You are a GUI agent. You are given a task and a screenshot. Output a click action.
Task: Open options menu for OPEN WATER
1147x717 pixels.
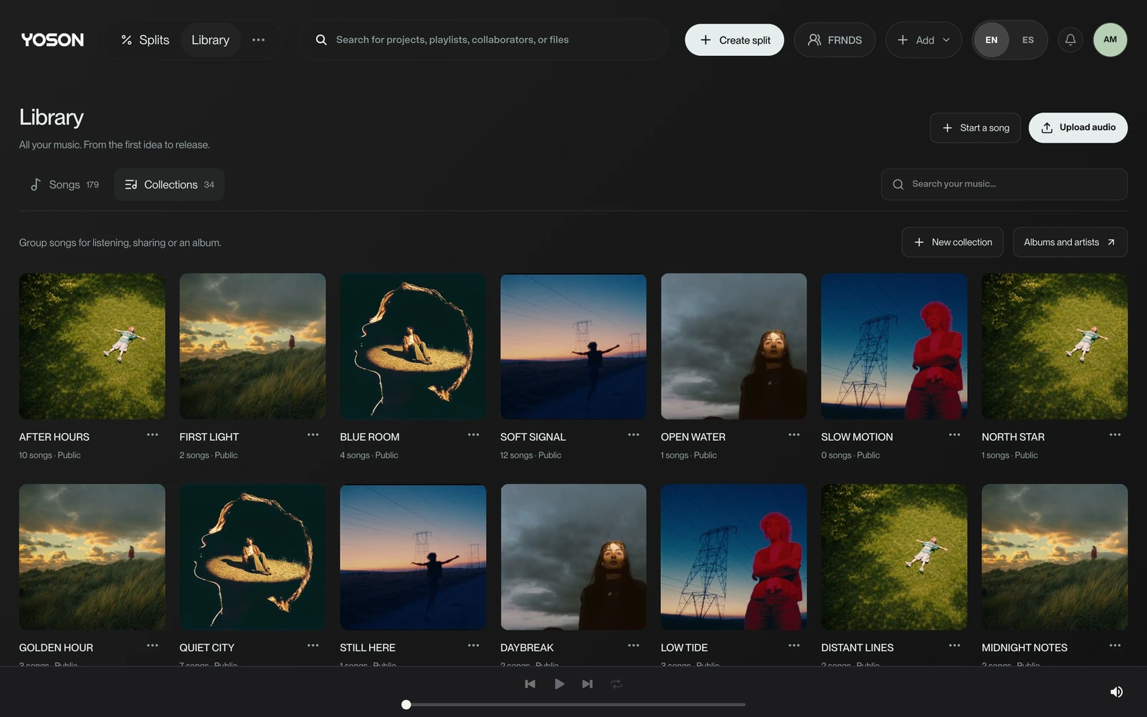[x=794, y=435]
